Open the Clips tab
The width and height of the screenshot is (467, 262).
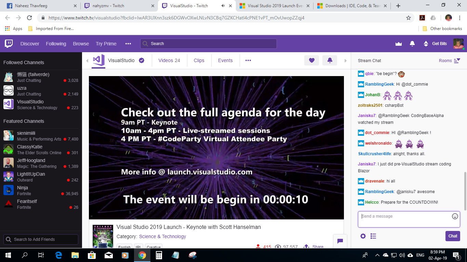[199, 60]
